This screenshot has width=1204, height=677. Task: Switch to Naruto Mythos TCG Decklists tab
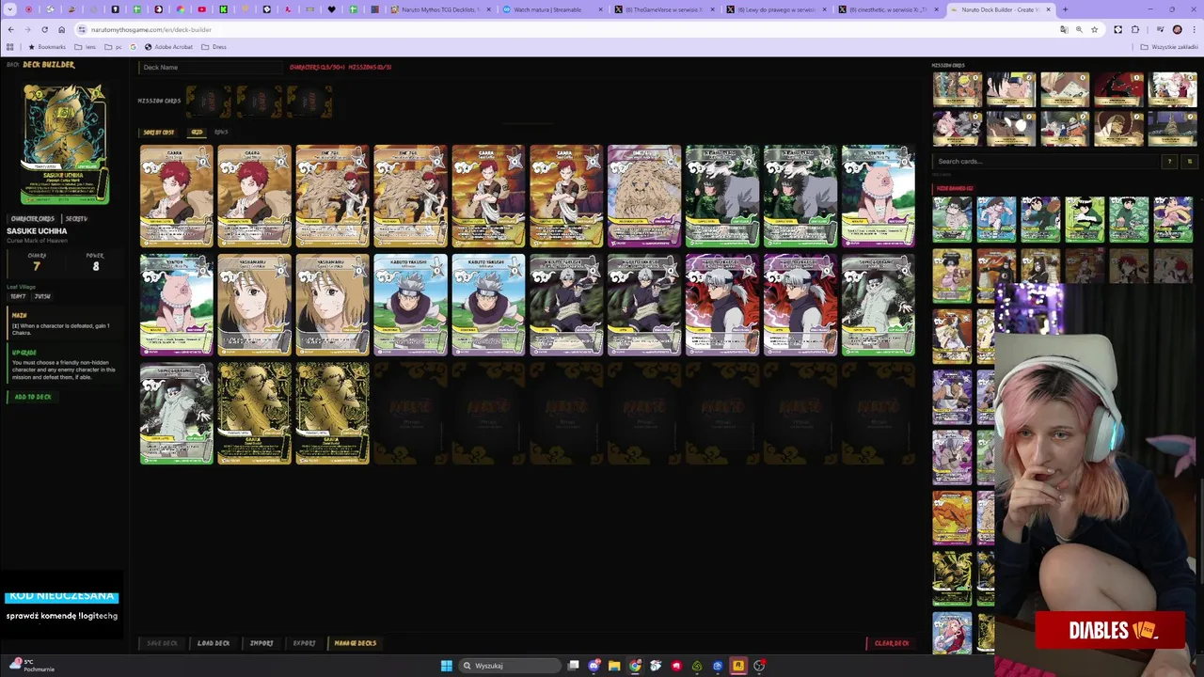coord(439,9)
